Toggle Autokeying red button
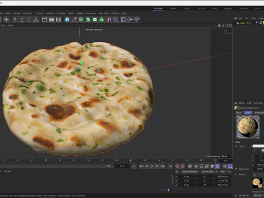Viewport: 264px width, 198px height. click(x=183, y=166)
